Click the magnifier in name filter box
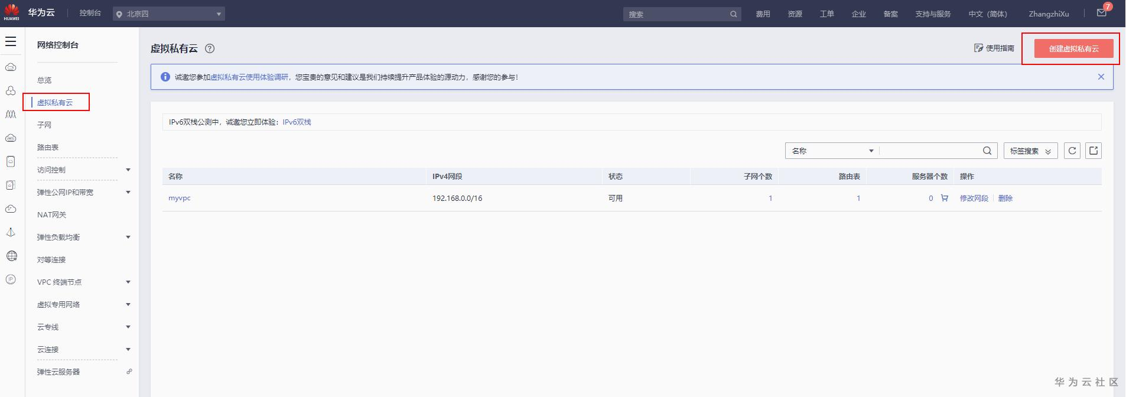This screenshot has width=1126, height=397. [987, 151]
